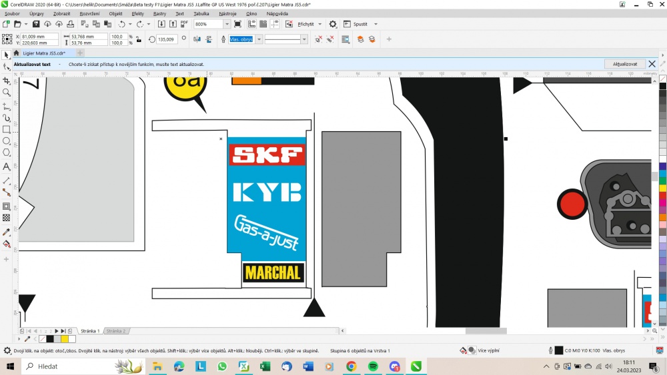Viewport: 667px width, 375px height.
Task: Pick the yellow swatch in document palette
Action: pos(64,339)
